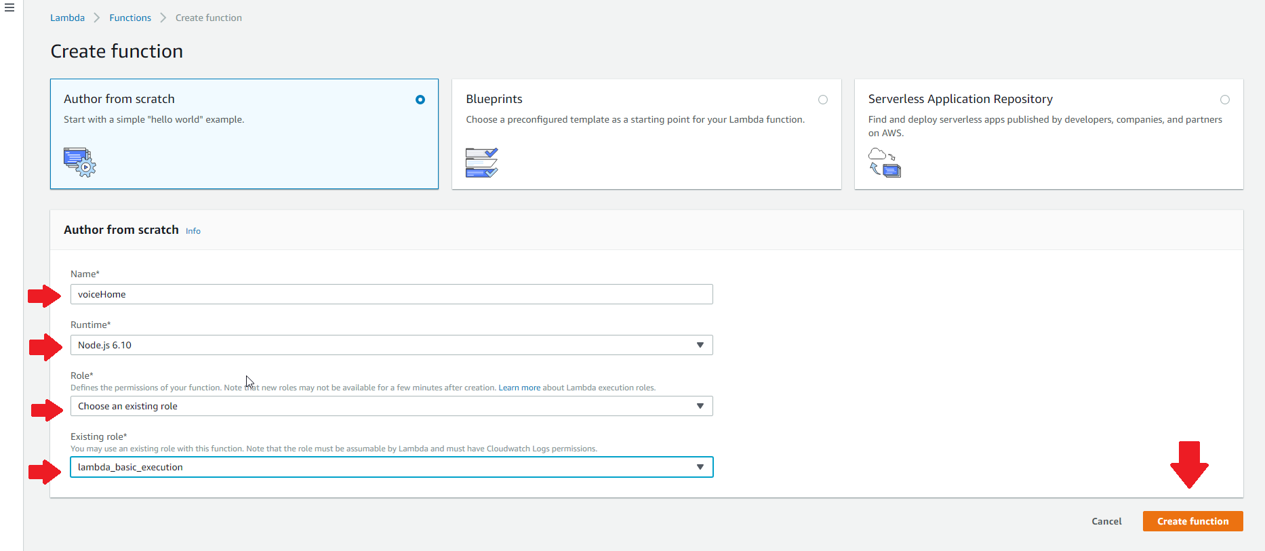Expand the Existing role dropdown
This screenshot has height=551, width=1265.
[x=391, y=467]
